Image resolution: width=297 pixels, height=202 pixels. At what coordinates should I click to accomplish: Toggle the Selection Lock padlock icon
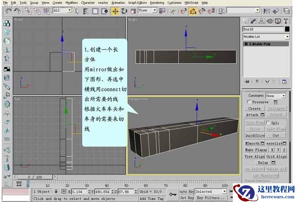pyautogui.click(x=56, y=192)
